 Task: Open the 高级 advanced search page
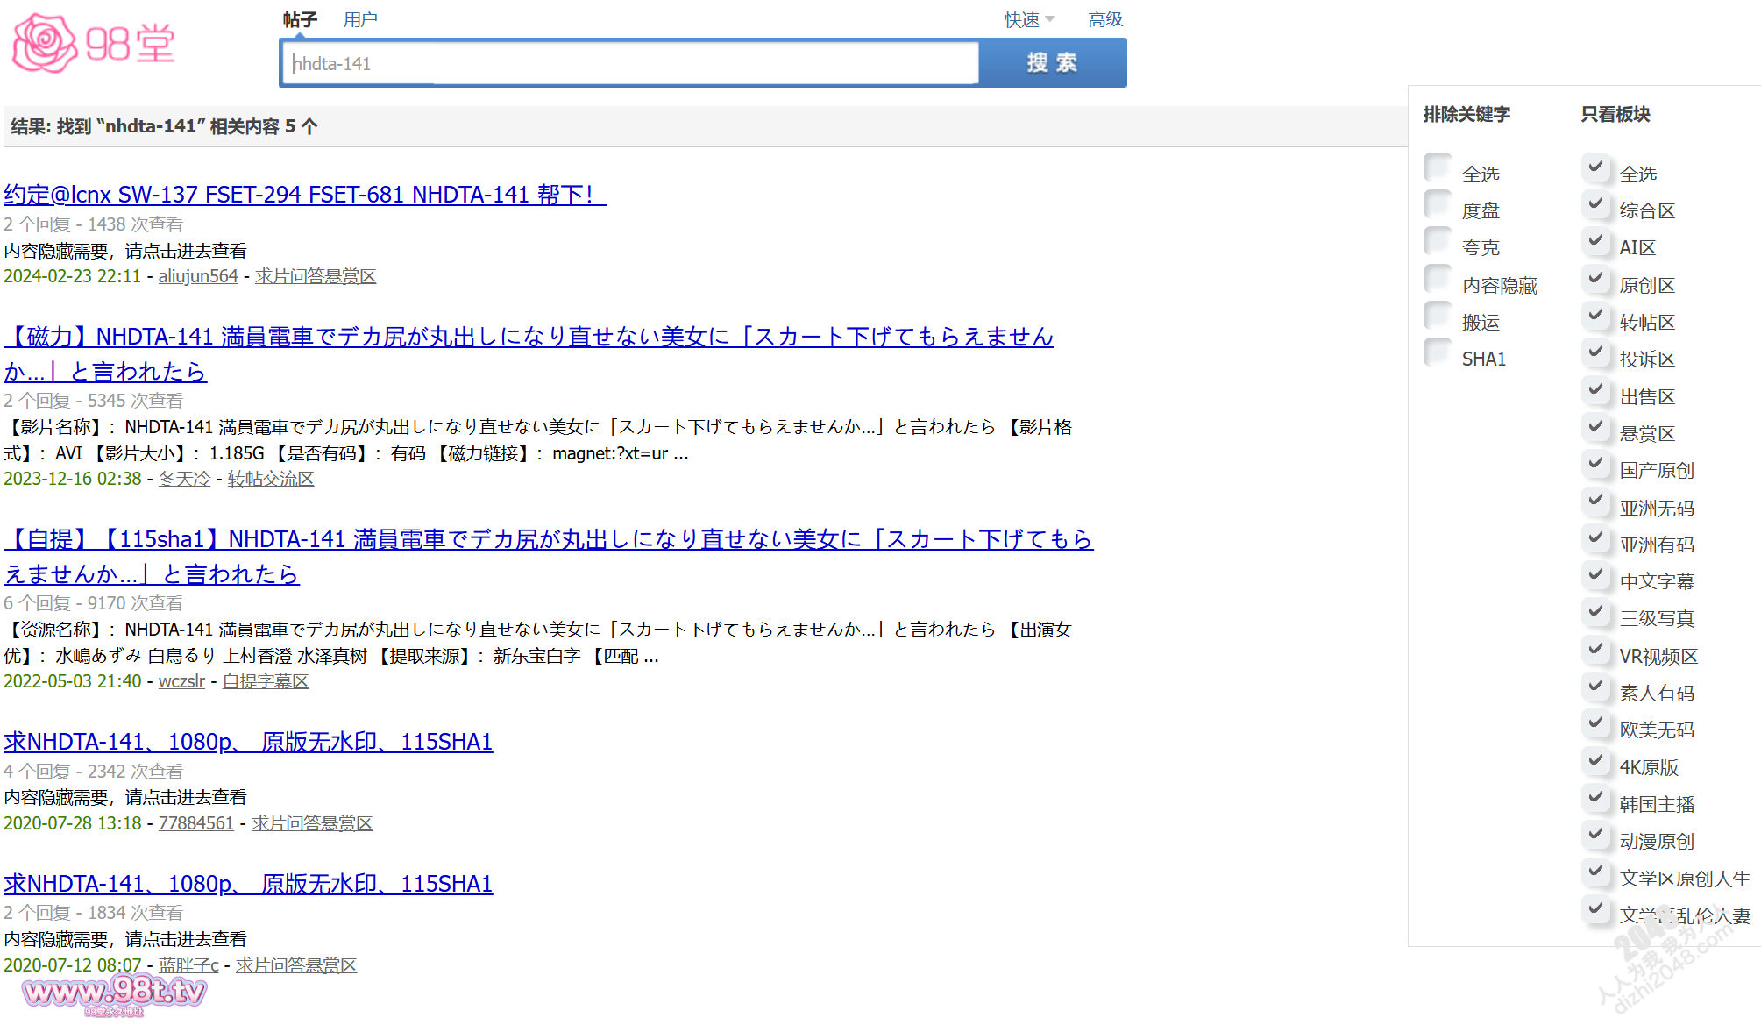click(x=1105, y=18)
